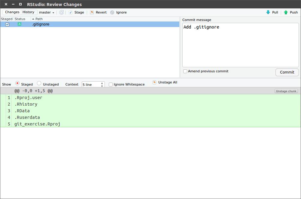Click the green A status icon for .gitignore
The image size is (301, 199).
pos(20,24)
